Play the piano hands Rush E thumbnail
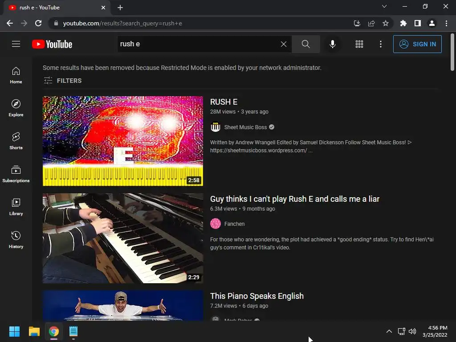The width and height of the screenshot is (456, 342). pos(123,238)
